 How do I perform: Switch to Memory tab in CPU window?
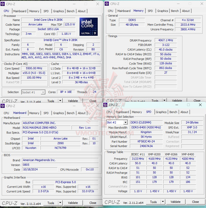click(34, 11)
